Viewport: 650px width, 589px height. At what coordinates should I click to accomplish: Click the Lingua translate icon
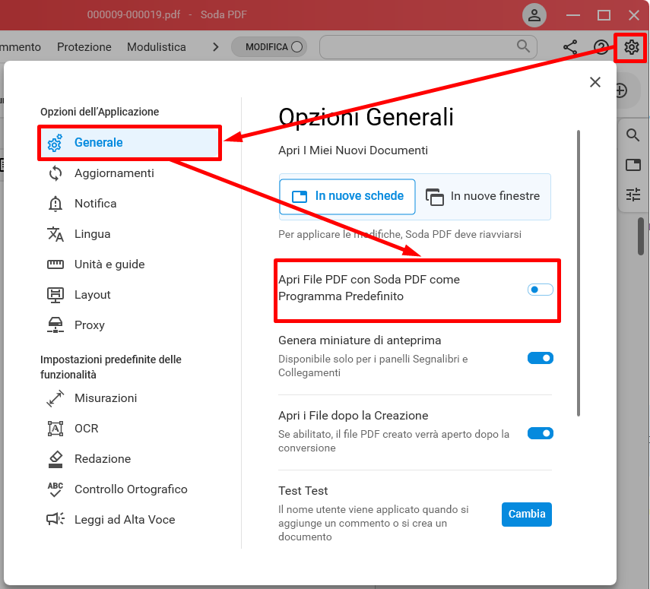click(55, 234)
